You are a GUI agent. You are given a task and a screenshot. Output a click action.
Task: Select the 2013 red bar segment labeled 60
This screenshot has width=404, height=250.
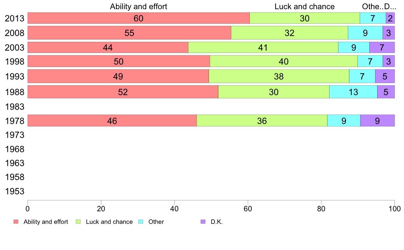tap(139, 18)
